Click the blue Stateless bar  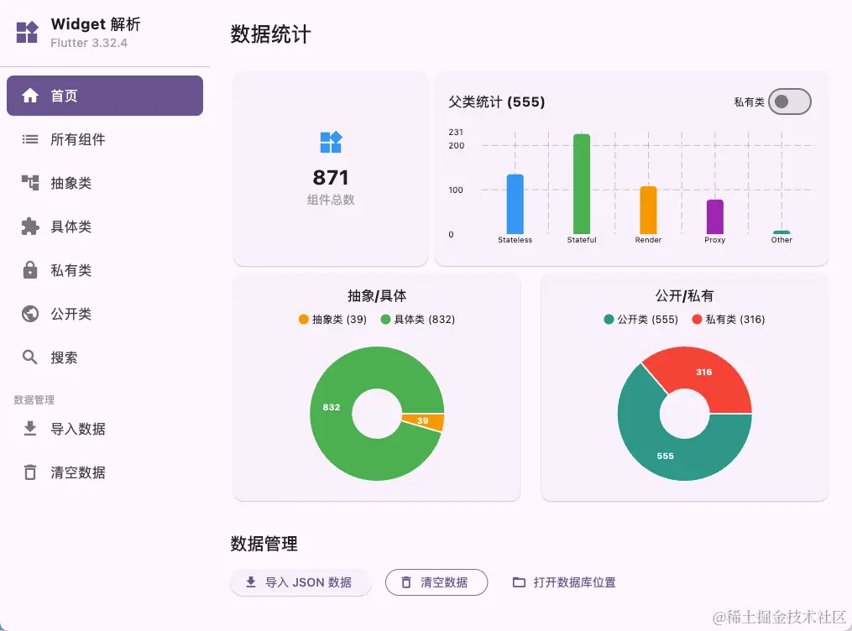(x=515, y=204)
